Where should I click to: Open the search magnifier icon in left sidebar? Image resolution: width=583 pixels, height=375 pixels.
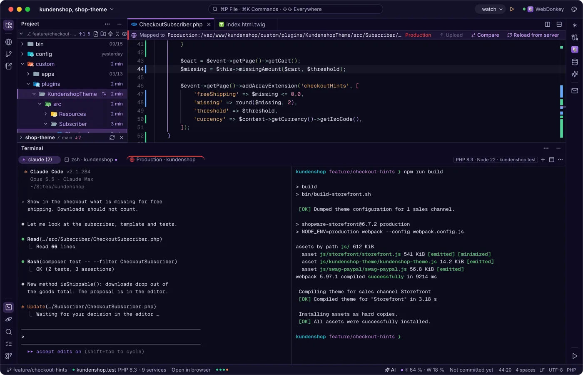tap(9, 332)
